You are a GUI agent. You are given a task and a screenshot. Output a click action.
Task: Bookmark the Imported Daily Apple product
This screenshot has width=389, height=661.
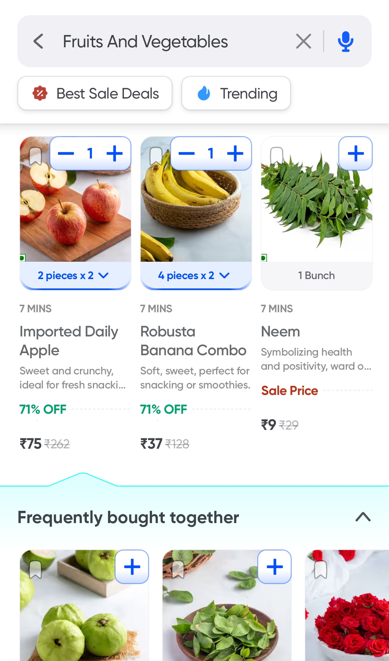pyautogui.click(x=35, y=157)
